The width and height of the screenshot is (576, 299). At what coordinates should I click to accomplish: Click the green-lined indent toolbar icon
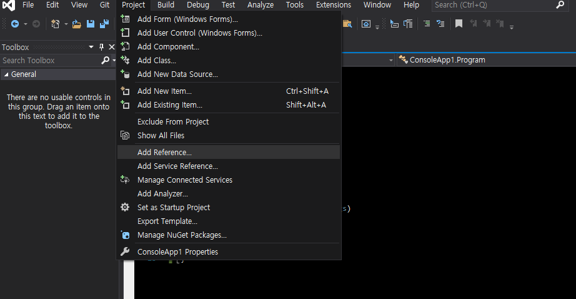click(427, 24)
